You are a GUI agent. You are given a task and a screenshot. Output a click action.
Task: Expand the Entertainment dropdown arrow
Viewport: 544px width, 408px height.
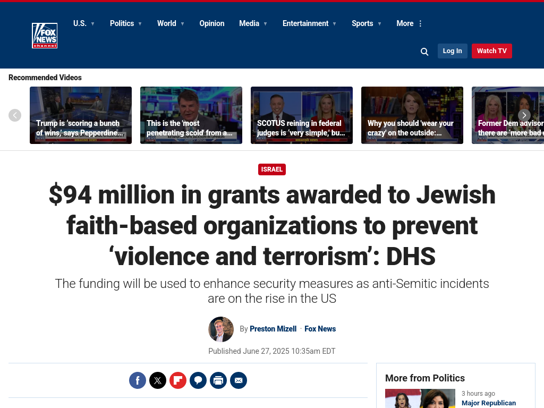coord(335,24)
